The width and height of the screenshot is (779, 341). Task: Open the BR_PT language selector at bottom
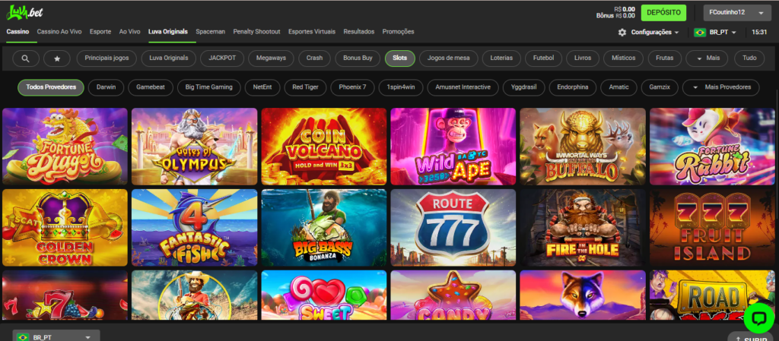56,336
